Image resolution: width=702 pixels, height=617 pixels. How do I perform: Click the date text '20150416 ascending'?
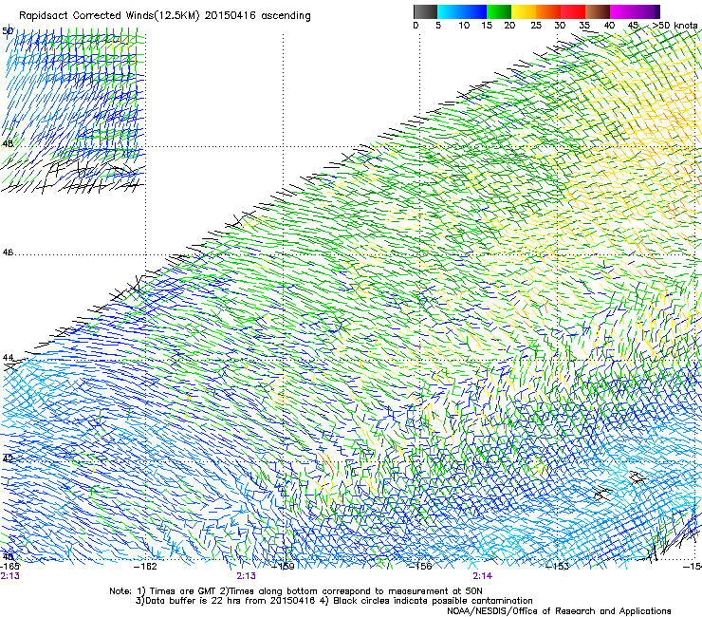tap(257, 16)
